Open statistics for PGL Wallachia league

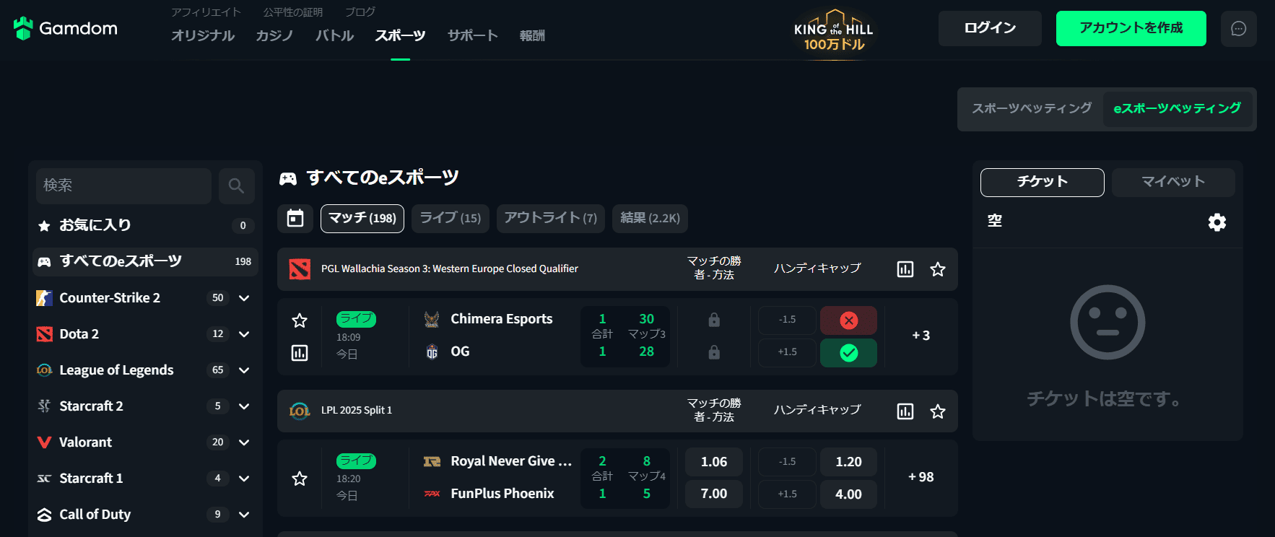(905, 269)
